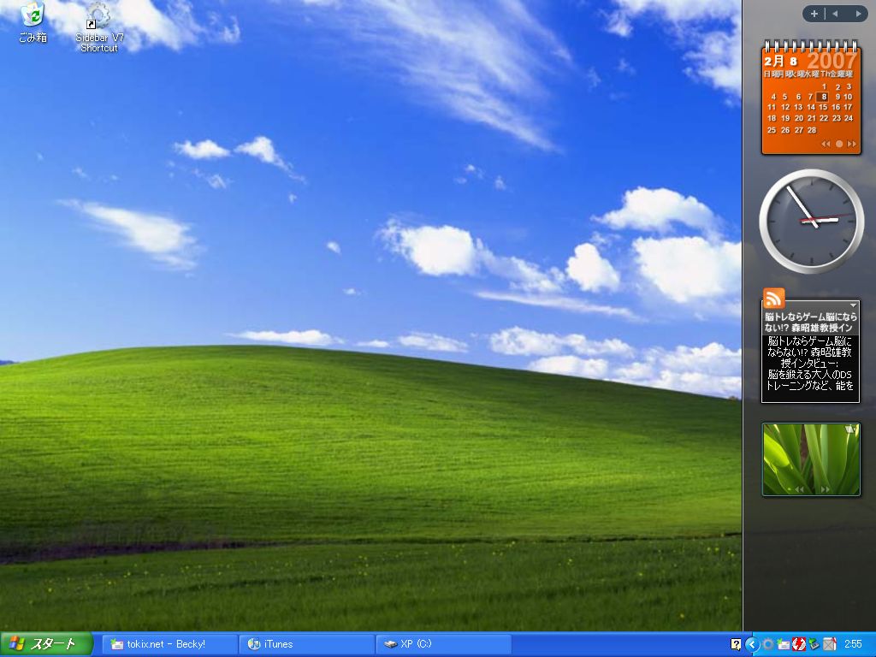Switch to the XP (C:) taskbar window

click(444, 644)
